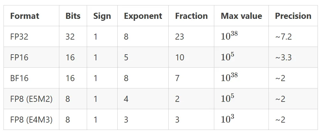Click the Exponent column header
This screenshot has width=323, height=136.
[x=143, y=16]
